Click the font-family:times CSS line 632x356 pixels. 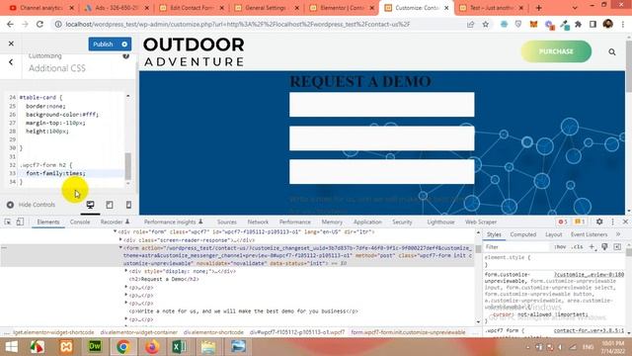click(55, 173)
